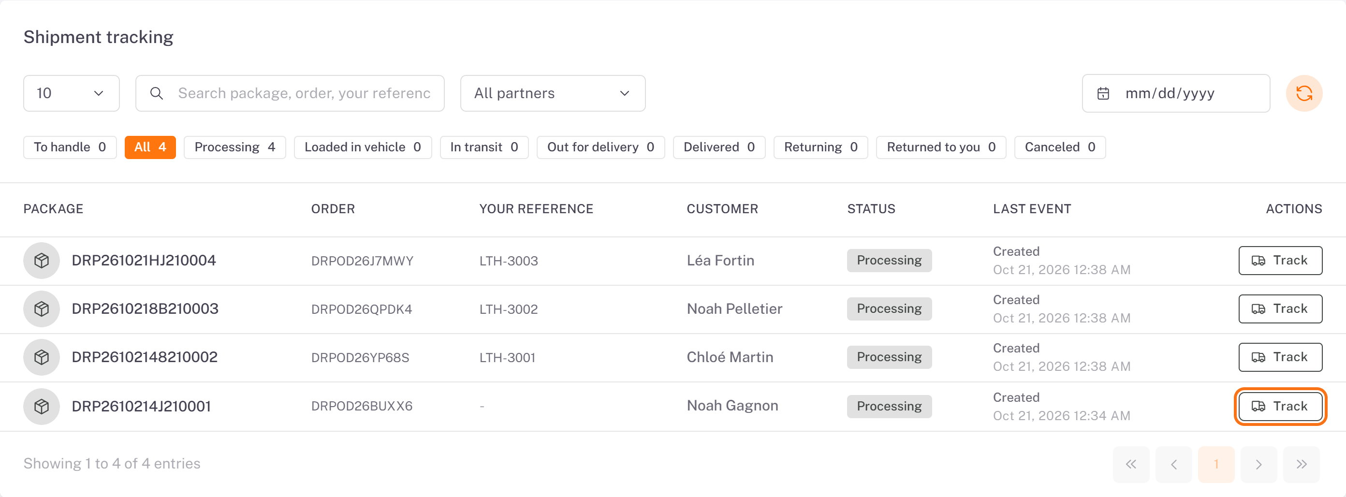
Task: Go to first page with double-left arrows
Action: pyautogui.click(x=1131, y=464)
